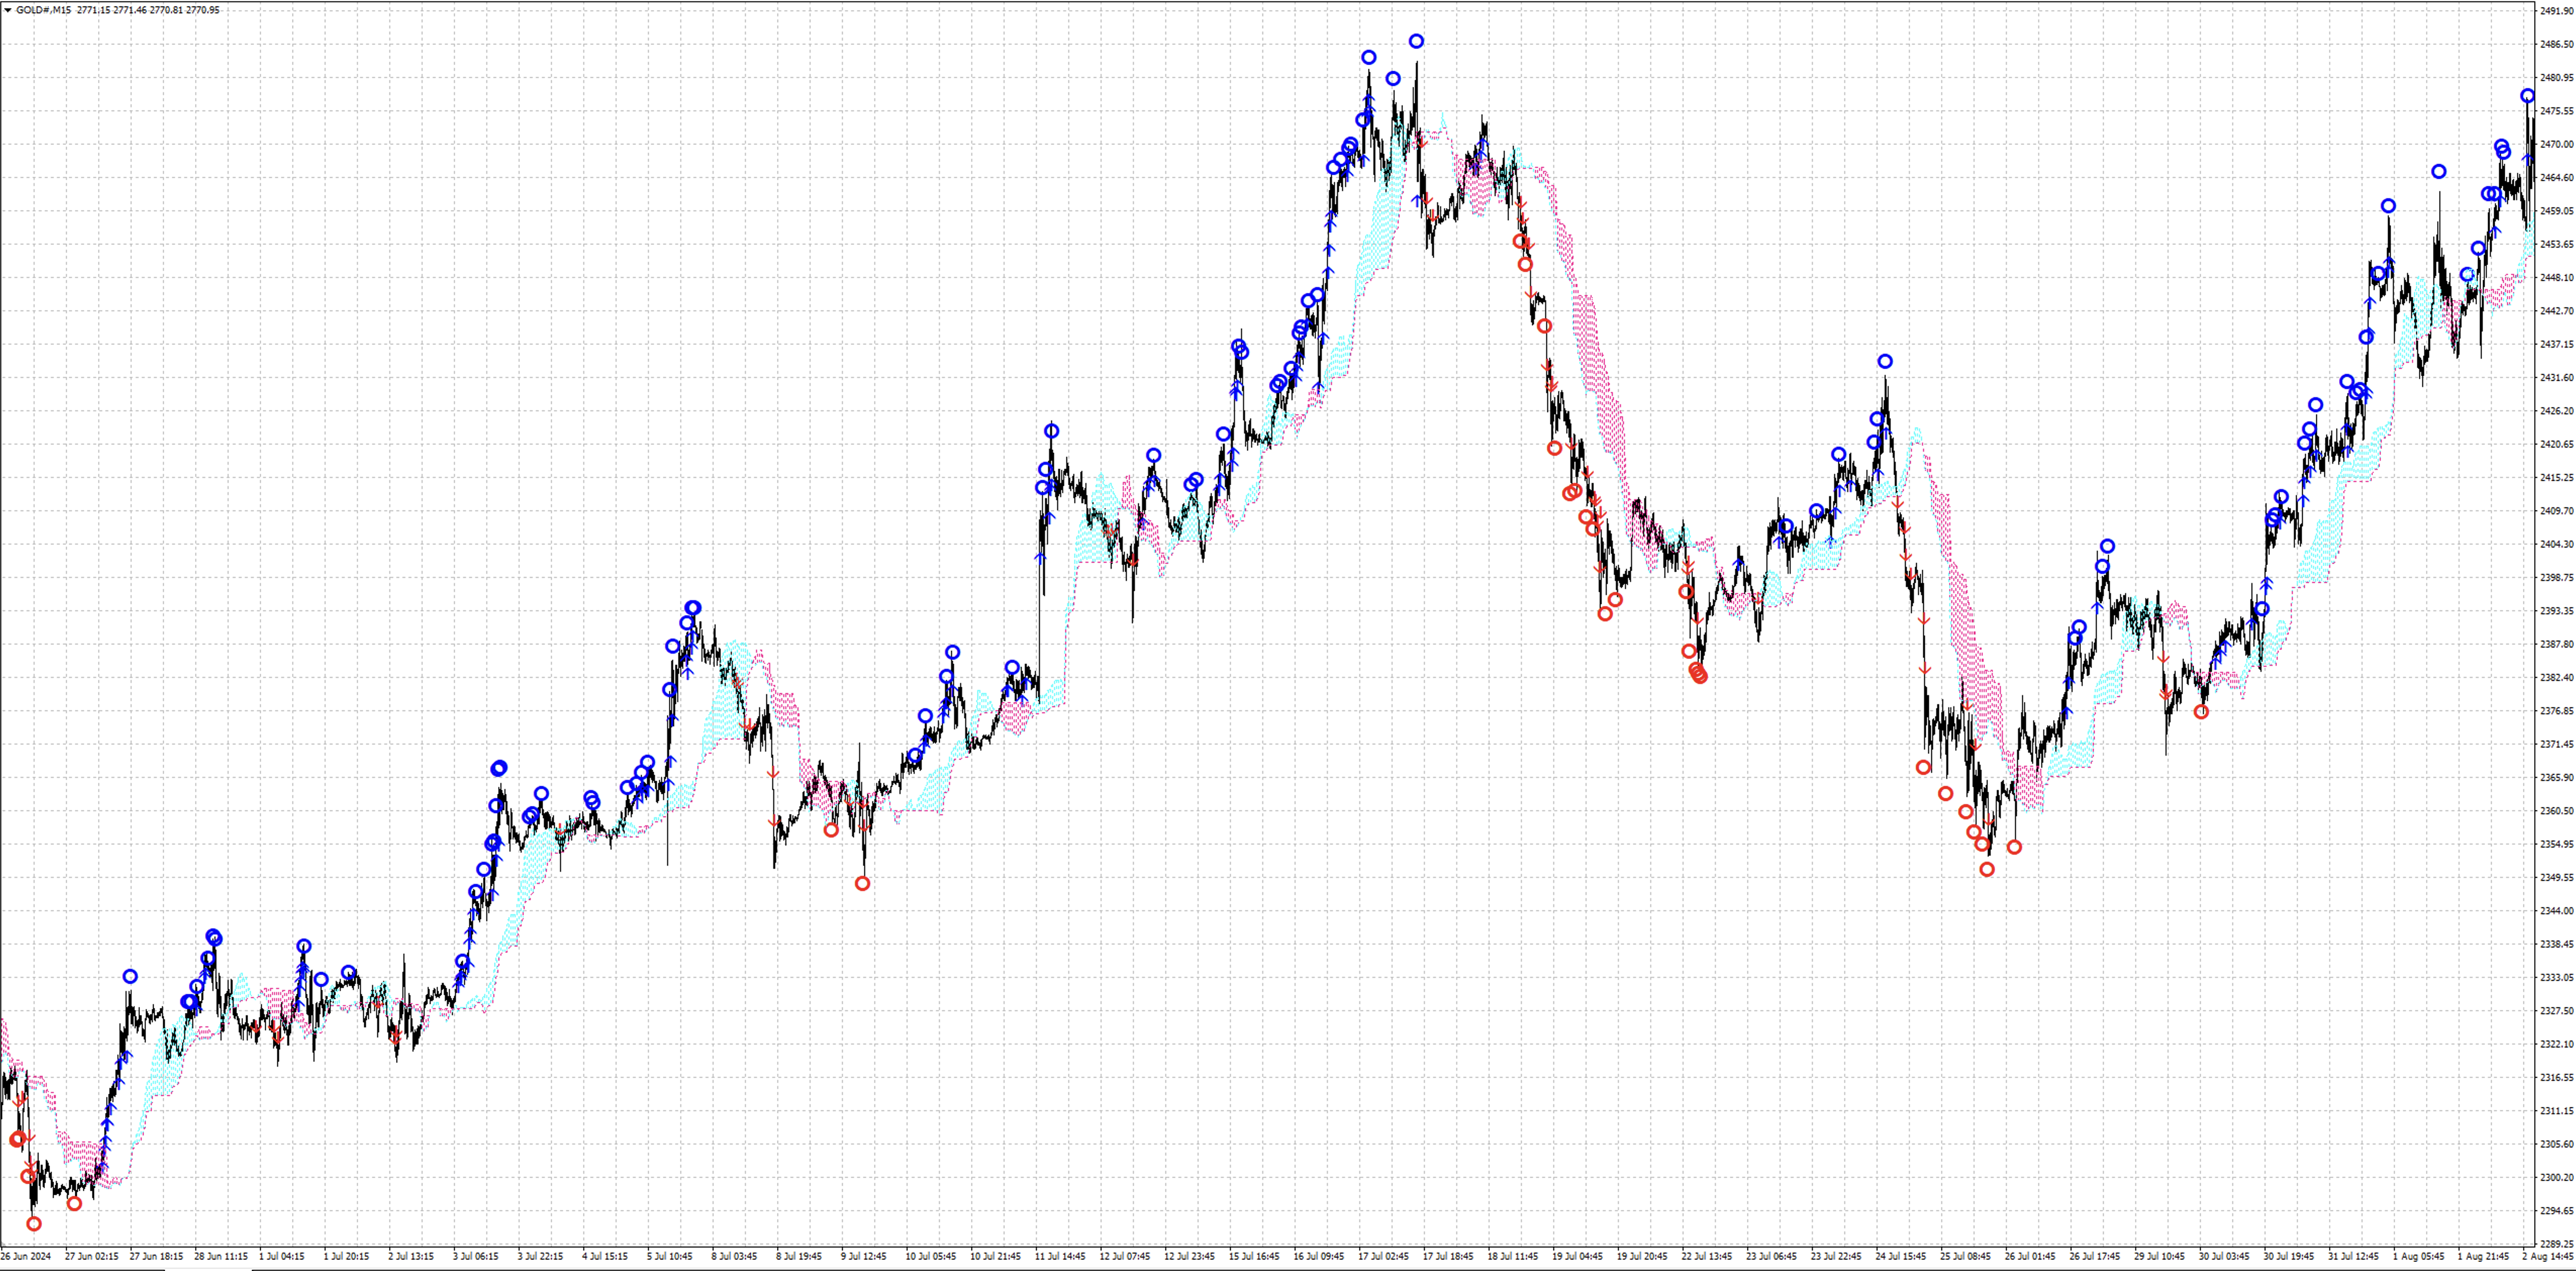This screenshot has width=2576, height=1271.
Task: Click the topmost blue circle at far right
Action: point(2527,96)
